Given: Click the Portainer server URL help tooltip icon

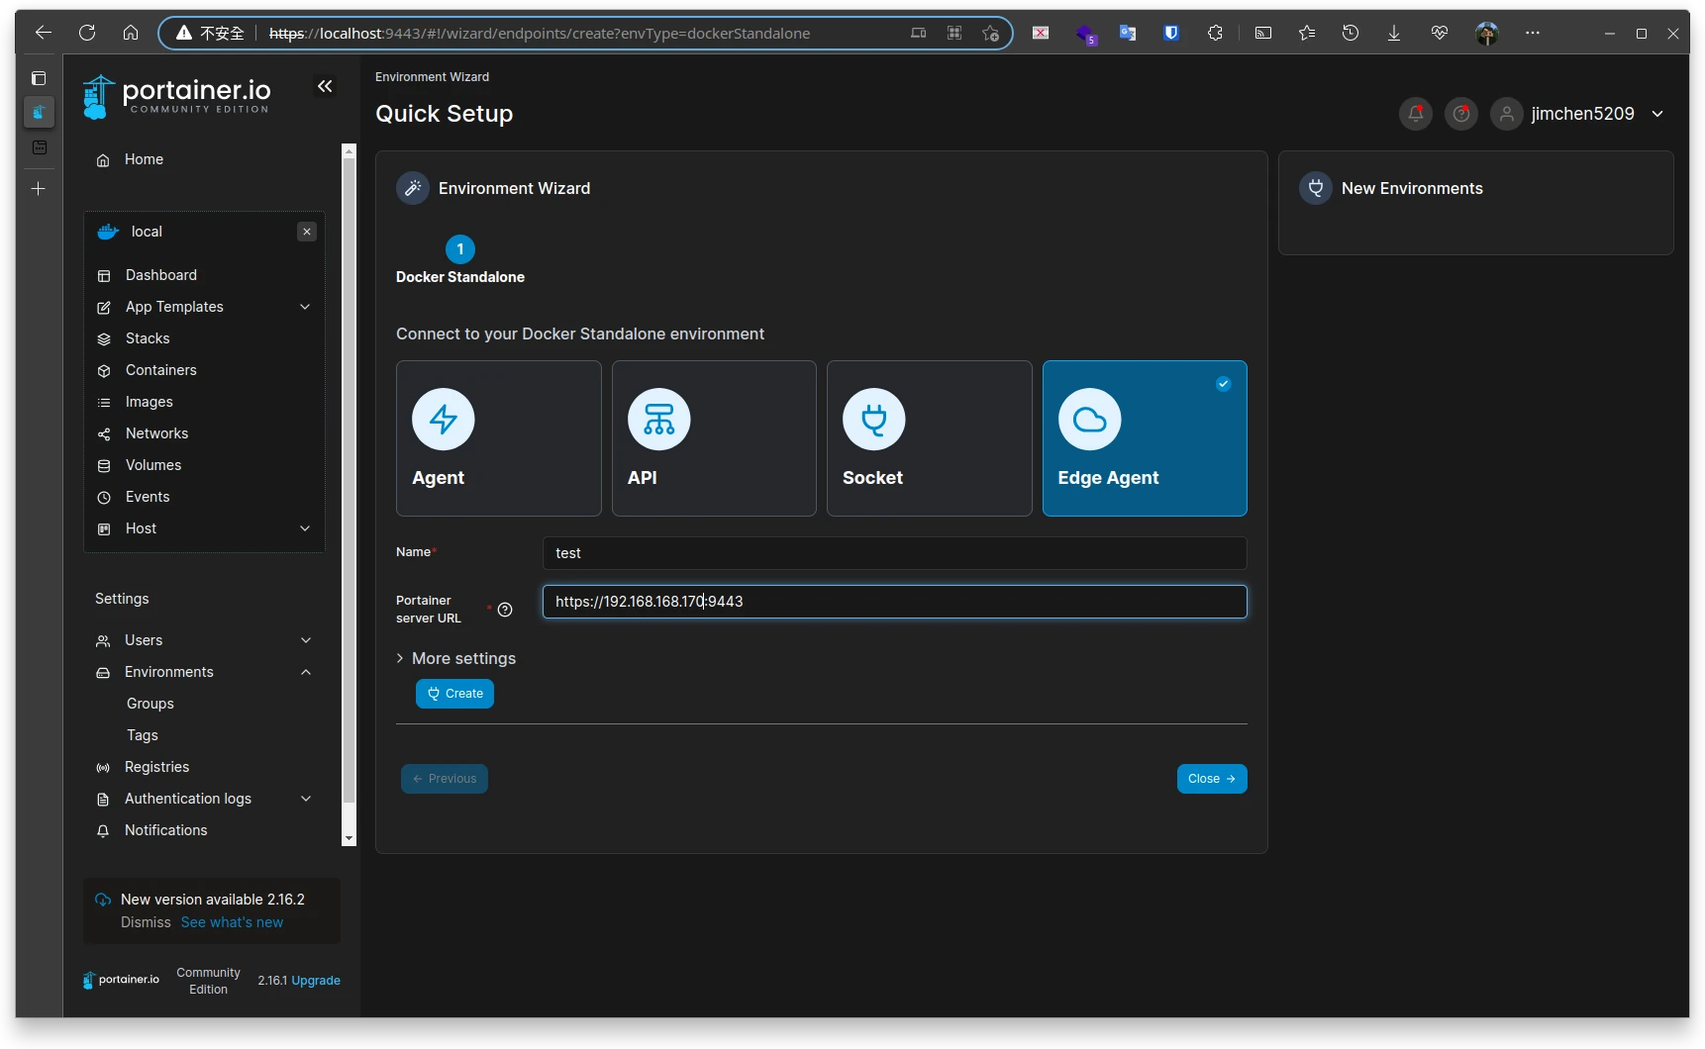Looking at the screenshot, I should [505, 610].
